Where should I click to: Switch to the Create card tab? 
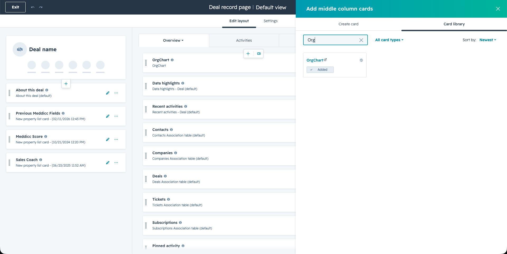coord(349,24)
